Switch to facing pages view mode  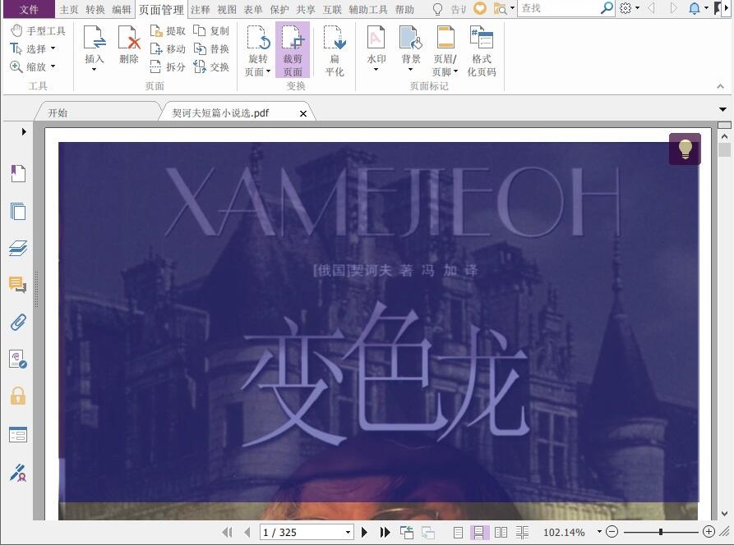[501, 532]
